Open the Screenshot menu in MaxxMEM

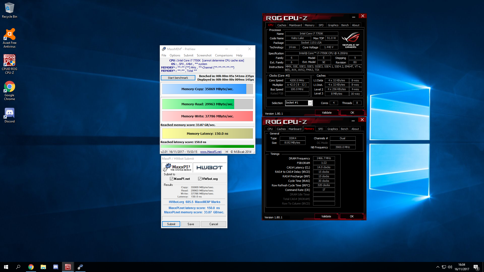click(x=204, y=55)
